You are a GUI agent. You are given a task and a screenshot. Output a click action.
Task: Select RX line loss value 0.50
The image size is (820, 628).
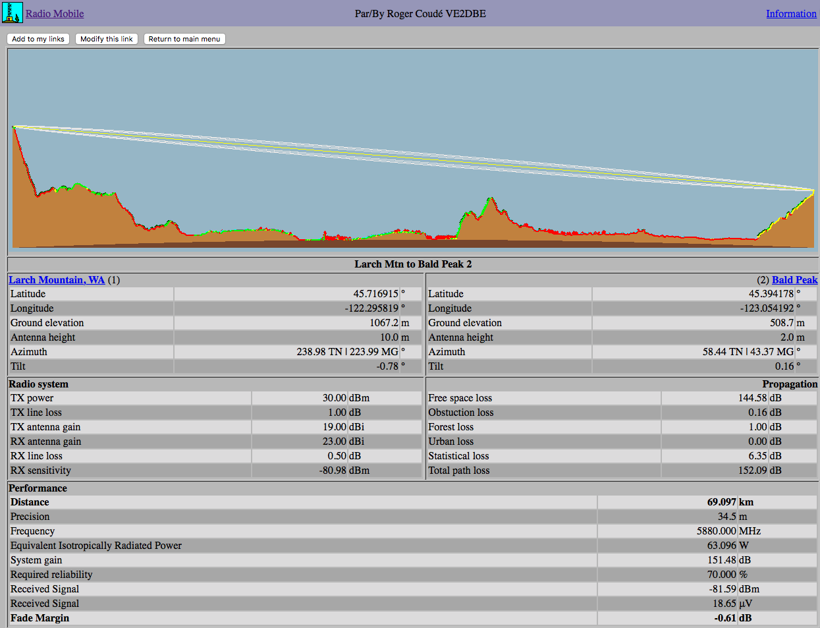337,456
